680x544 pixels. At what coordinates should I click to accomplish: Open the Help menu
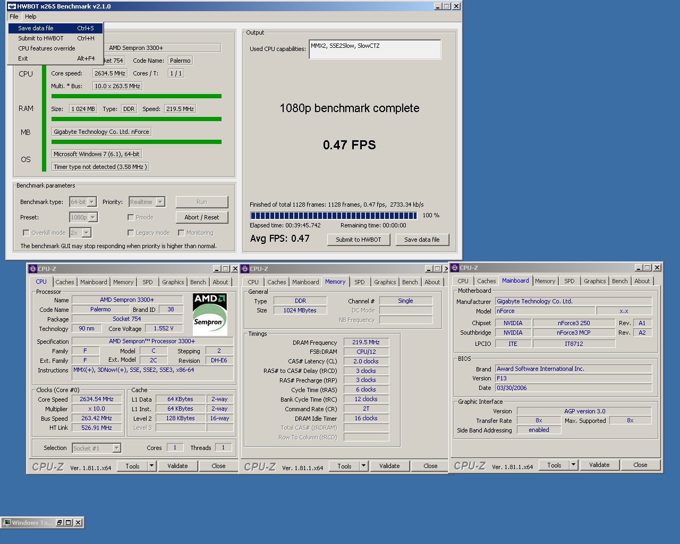click(30, 16)
